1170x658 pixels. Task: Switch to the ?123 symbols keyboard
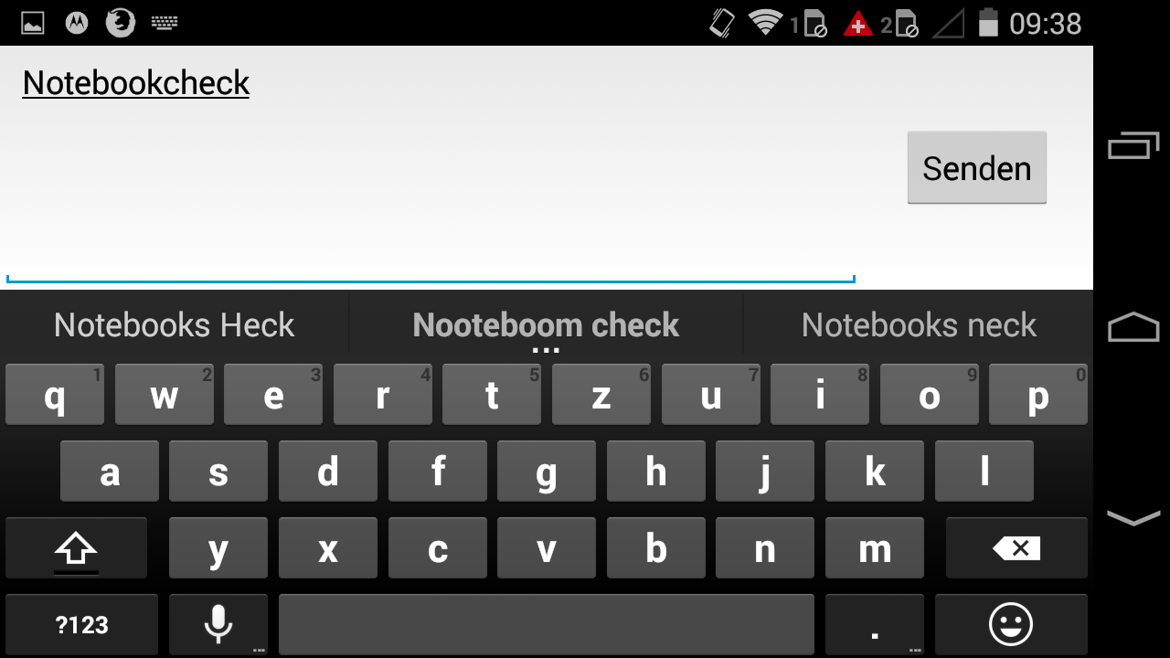point(81,624)
